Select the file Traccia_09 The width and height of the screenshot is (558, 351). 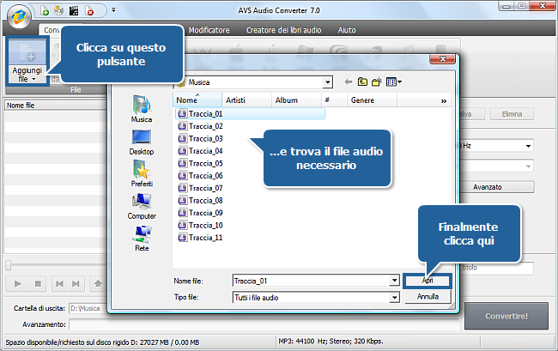click(x=200, y=213)
